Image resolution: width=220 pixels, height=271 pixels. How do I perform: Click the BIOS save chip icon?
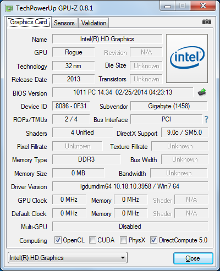click(202, 92)
